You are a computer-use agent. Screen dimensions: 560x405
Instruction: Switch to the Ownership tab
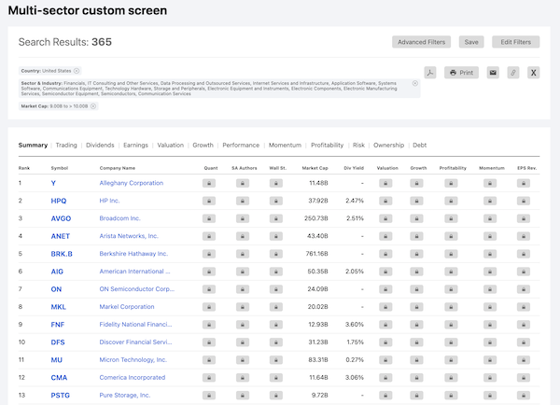pos(388,145)
